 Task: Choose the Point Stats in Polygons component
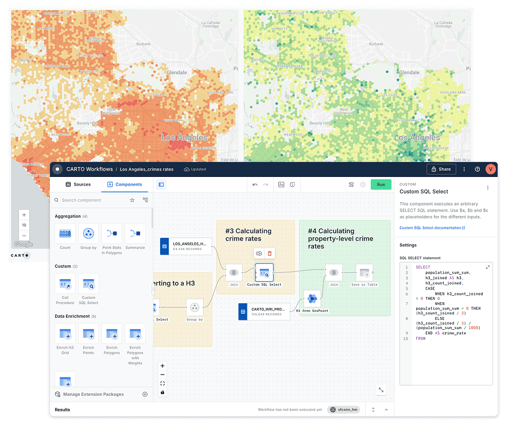point(111,233)
